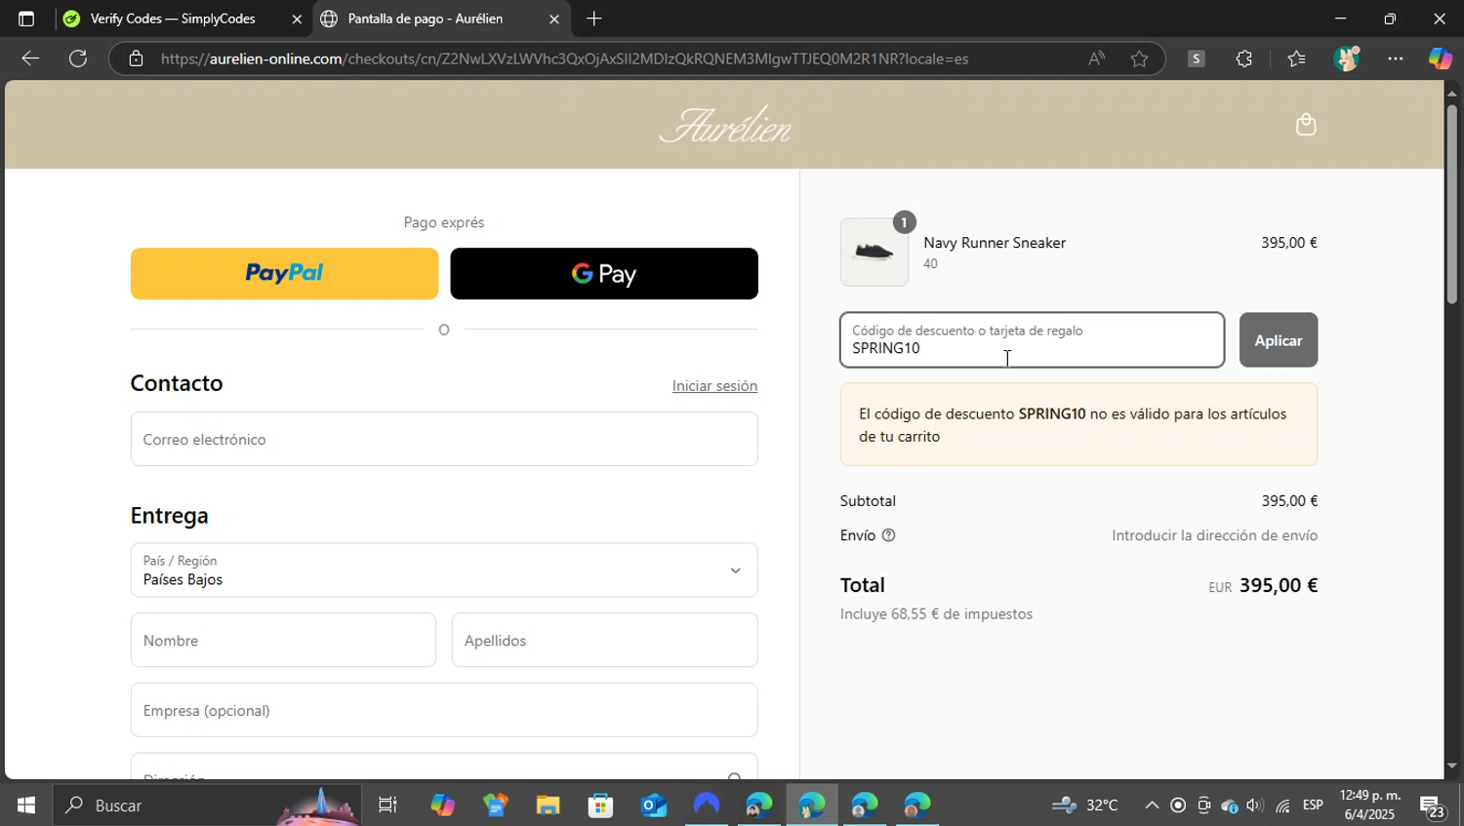The width and height of the screenshot is (1464, 826).
Task: Click the Navy Runner Sneaker thumbnail
Action: 874,253
